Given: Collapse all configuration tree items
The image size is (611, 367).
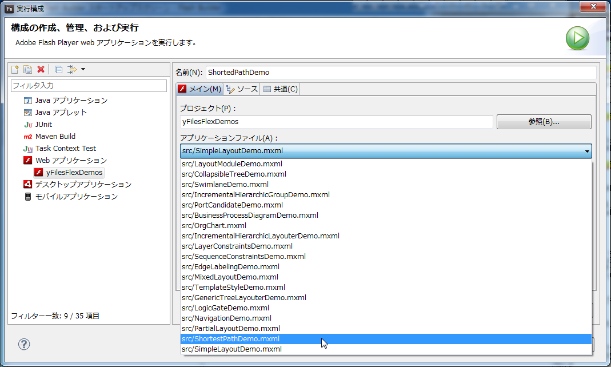Looking at the screenshot, I should pos(58,69).
